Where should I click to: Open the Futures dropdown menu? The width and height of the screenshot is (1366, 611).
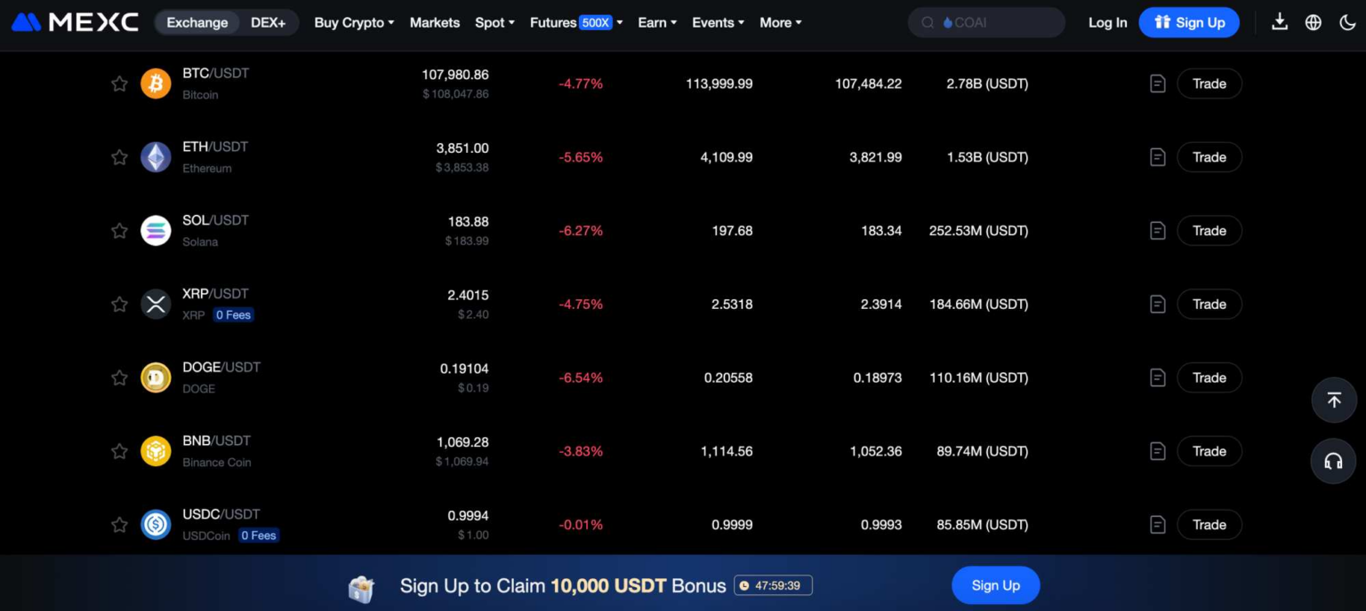click(575, 22)
